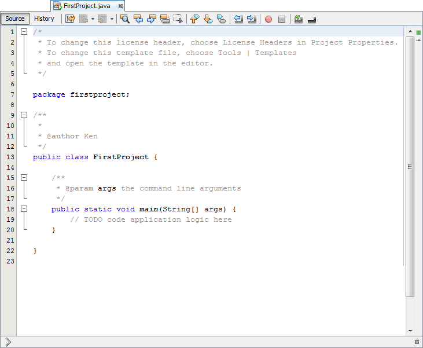Click the '@author Ken' comment text
This screenshot has width=423, height=348.
coord(72,136)
